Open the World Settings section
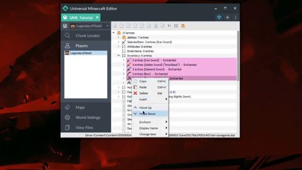This screenshot has height=170, width=302. pyautogui.click(x=86, y=118)
